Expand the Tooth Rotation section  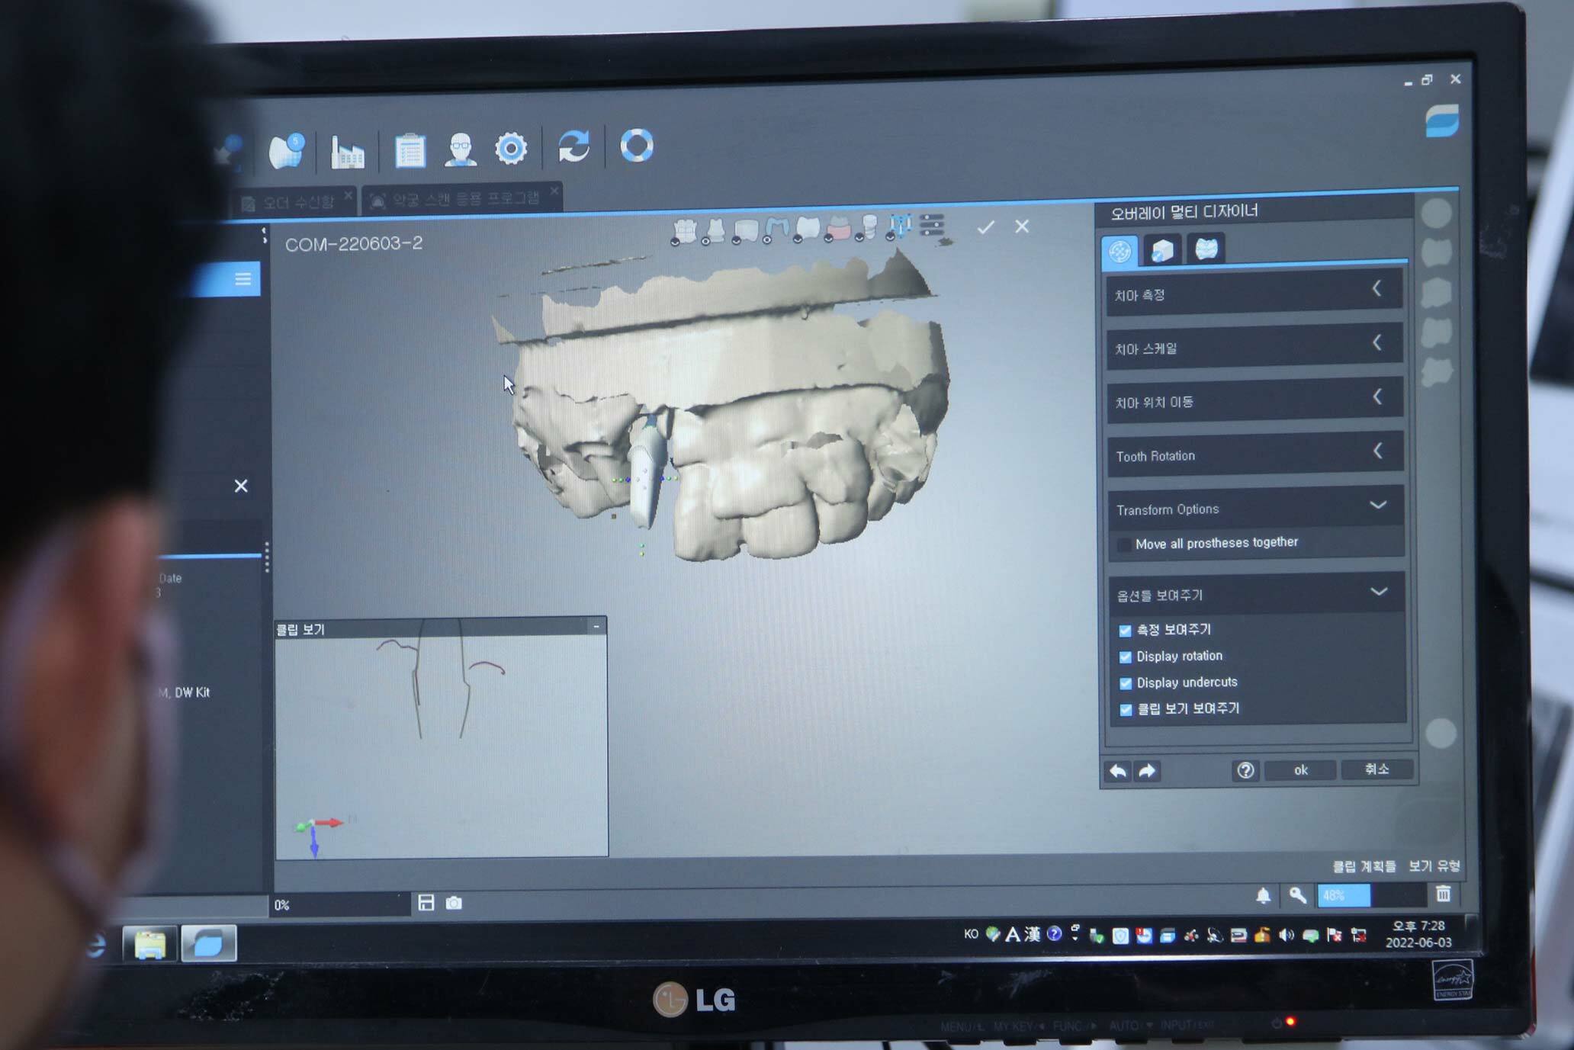pyautogui.click(x=1256, y=454)
